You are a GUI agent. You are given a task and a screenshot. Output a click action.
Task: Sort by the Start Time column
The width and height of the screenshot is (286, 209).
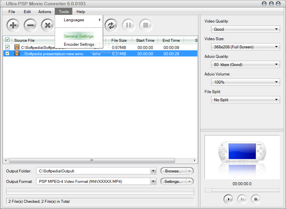click(x=145, y=40)
